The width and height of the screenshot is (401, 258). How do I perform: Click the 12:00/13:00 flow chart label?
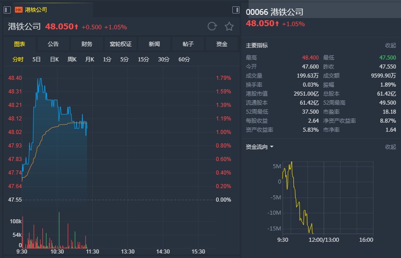[x=324, y=240]
